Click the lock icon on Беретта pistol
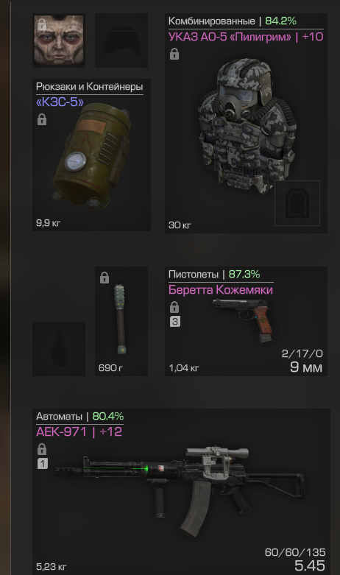Screen dimensions: 340x575 (174, 307)
